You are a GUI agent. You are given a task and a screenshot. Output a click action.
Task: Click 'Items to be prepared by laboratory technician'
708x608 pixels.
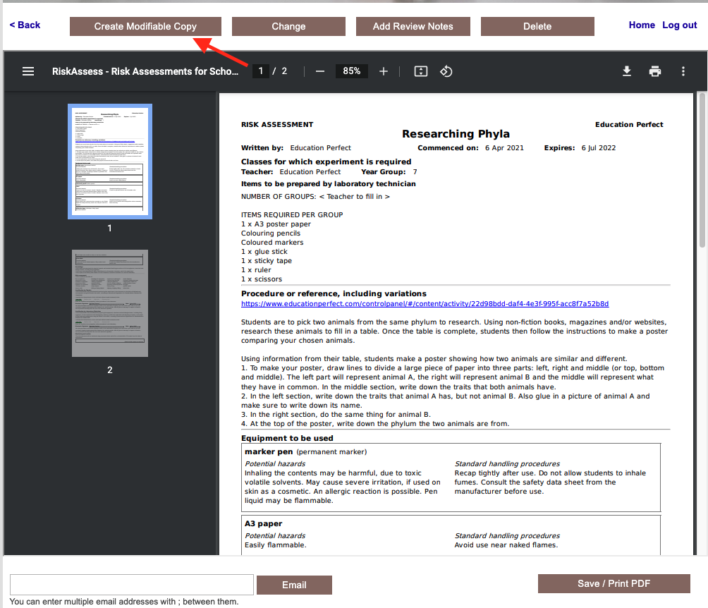329,184
